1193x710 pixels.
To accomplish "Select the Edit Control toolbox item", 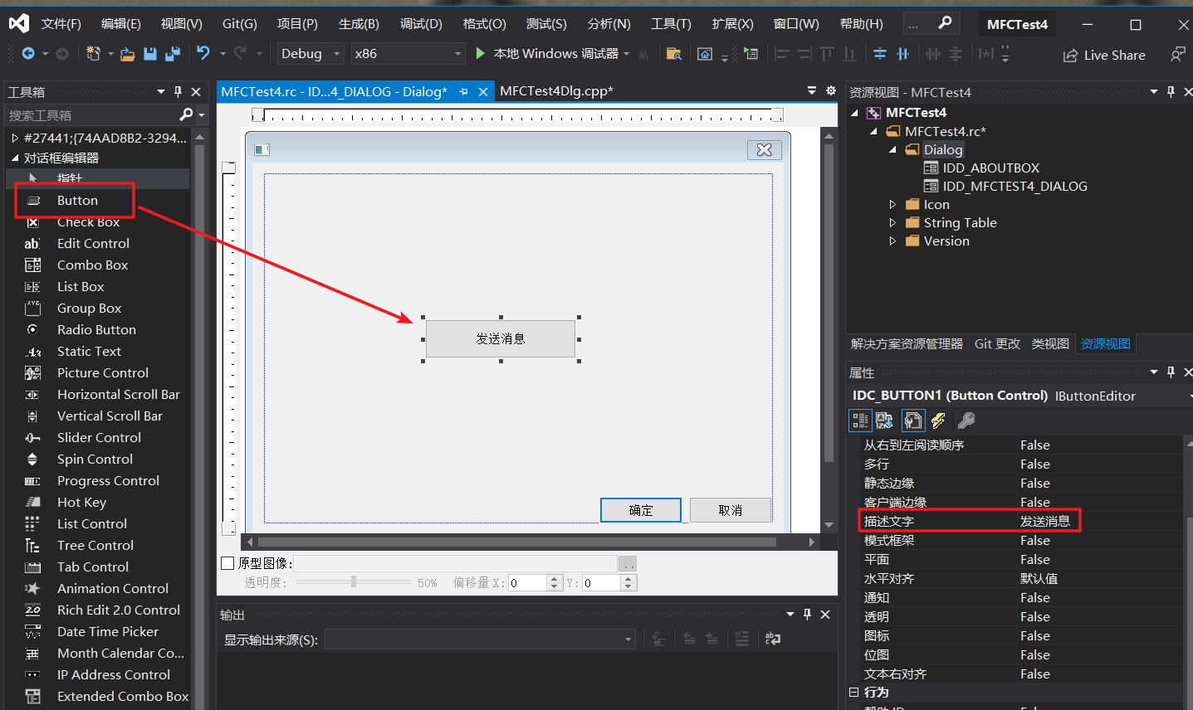I will point(93,244).
